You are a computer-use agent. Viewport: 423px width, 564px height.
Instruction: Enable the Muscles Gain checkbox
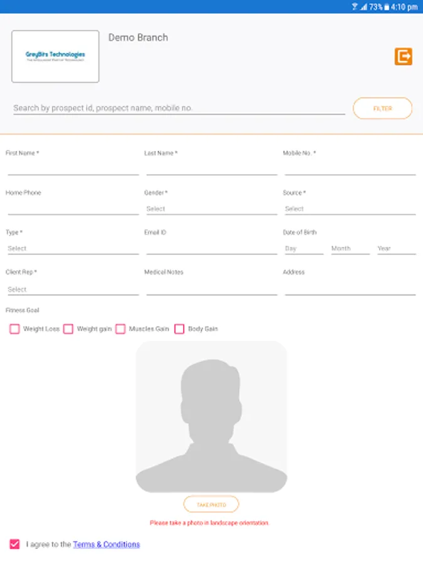(x=120, y=329)
